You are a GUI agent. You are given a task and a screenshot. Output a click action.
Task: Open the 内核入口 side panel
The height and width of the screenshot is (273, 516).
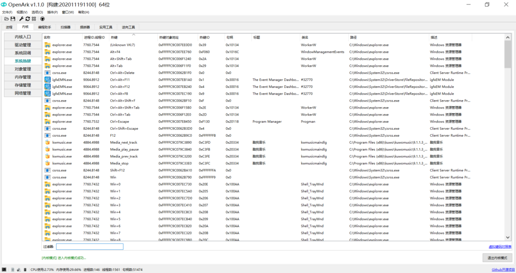tap(23, 37)
